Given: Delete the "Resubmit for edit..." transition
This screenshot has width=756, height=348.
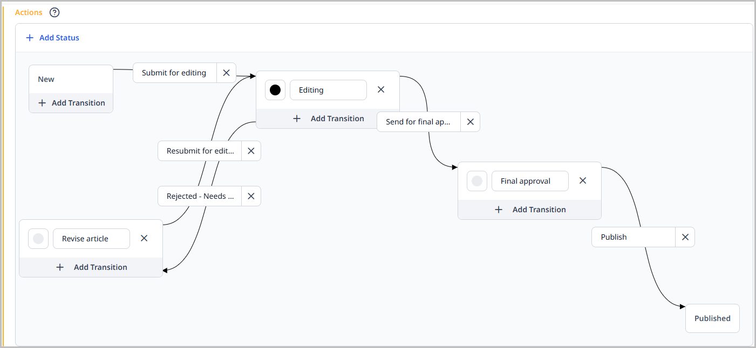Looking at the screenshot, I should (250, 150).
